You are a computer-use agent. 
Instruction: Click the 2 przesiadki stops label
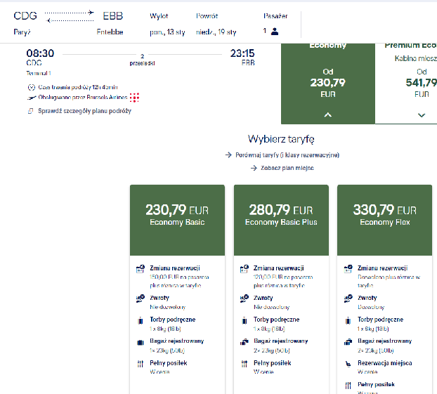pyautogui.click(x=142, y=60)
